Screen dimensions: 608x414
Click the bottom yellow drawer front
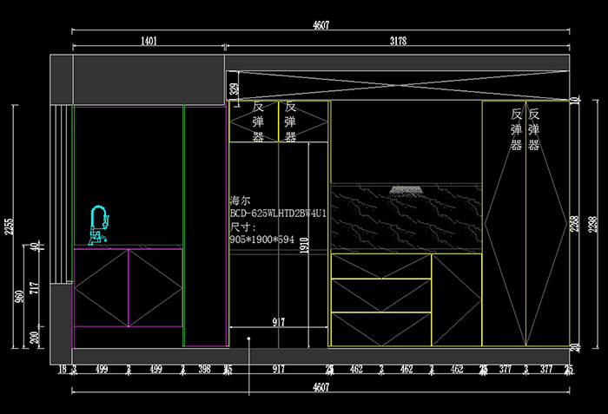(x=381, y=329)
